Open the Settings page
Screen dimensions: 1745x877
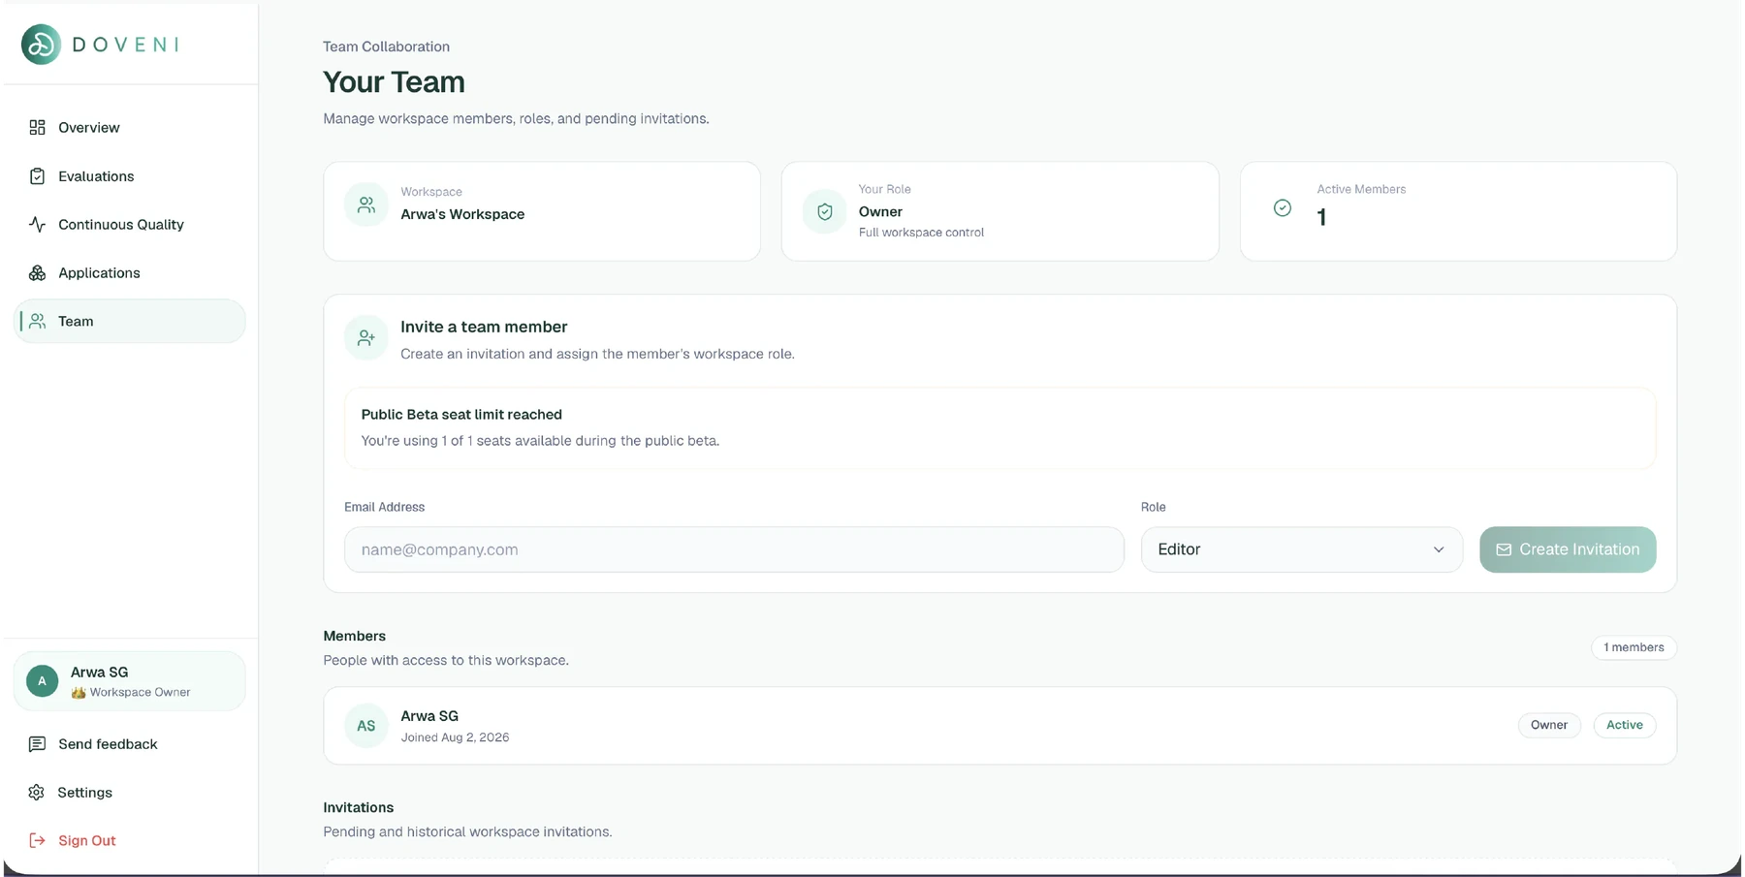click(130, 793)
